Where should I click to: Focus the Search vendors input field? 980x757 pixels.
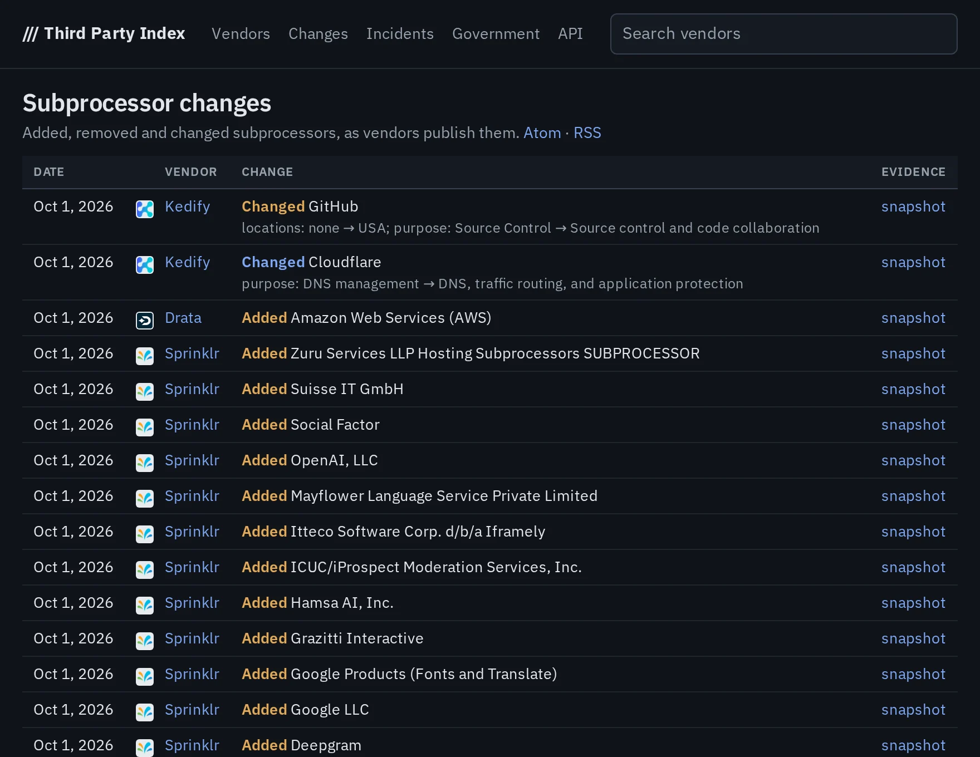pyautogui.click(x=784, y=34)
